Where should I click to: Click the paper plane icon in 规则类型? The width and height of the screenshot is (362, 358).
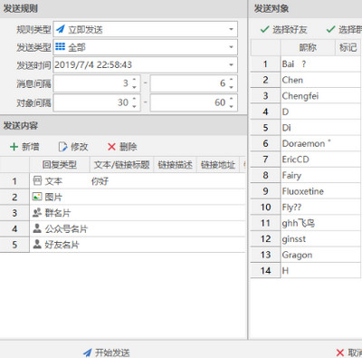61,29
